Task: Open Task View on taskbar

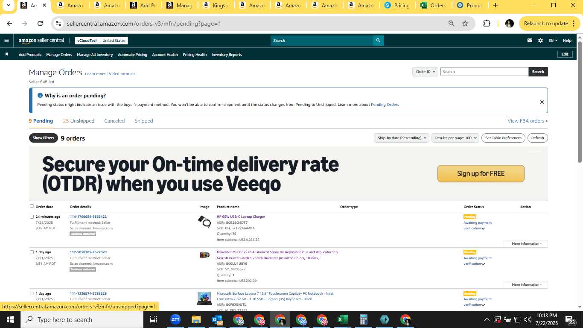Action: point(154,319)
